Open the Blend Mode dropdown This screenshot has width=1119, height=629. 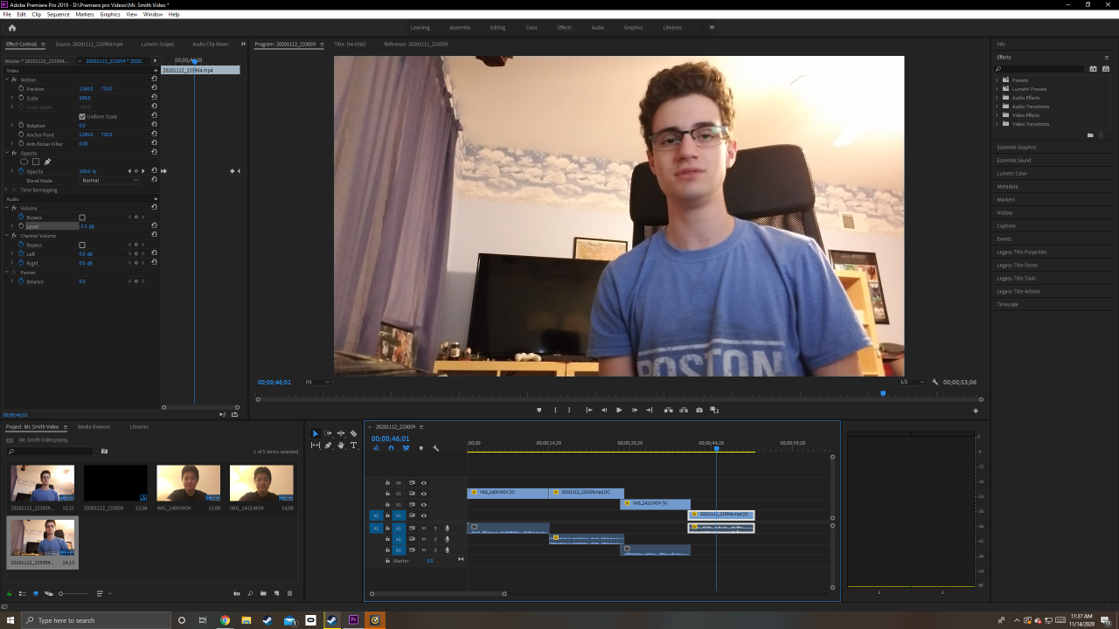108,180
